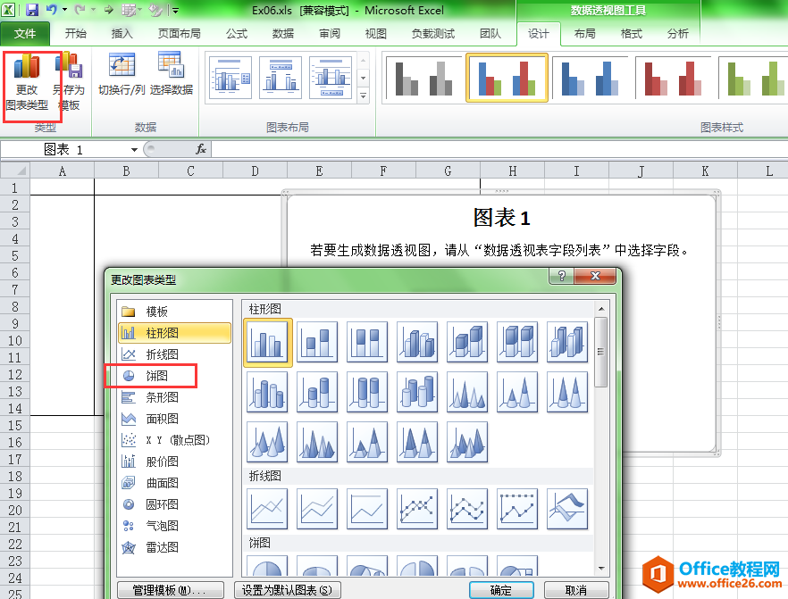Select 圆环图 in chart type list
The width and height of the screenshot is (788, 599).
(174, 504)
